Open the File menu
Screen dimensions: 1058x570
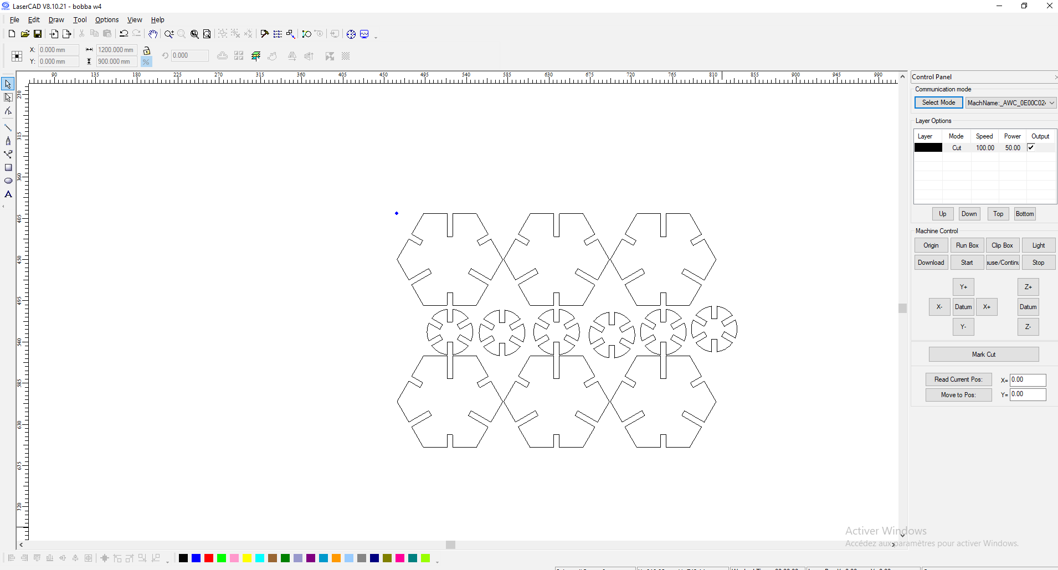click(14, 19)
